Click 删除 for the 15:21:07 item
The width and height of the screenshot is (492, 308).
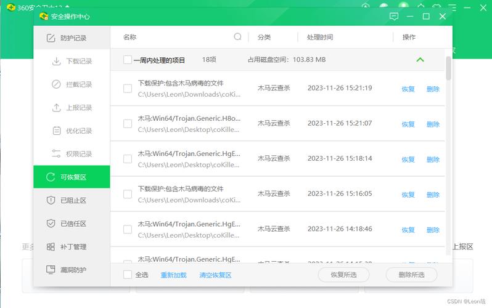(433, 124)
